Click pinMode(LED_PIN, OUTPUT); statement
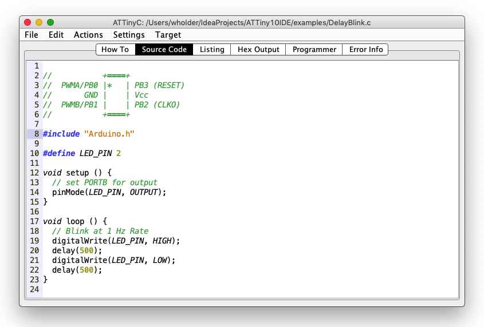The height and width of the screenshot is (327, 484). tap(109, 192)
